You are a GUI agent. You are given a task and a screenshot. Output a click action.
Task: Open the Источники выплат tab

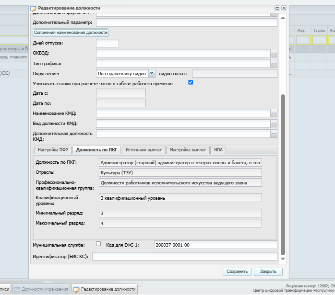(144, 150)
